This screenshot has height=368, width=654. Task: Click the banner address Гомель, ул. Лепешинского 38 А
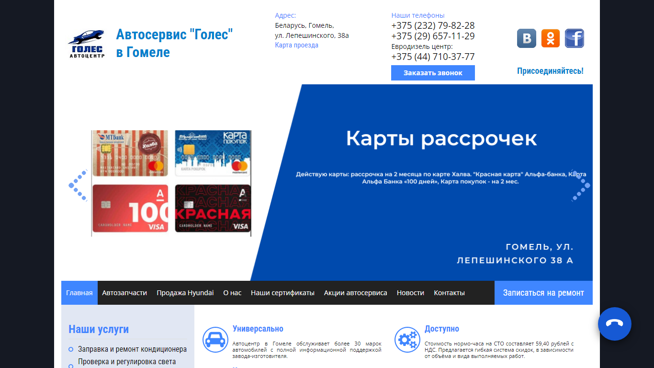click(x=515, y=254)
